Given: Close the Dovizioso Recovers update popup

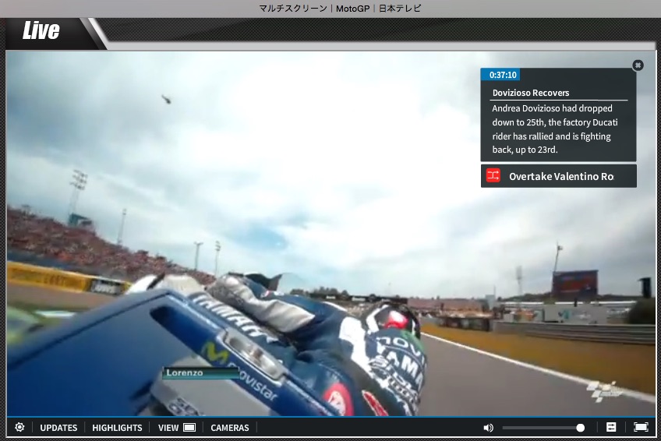Looking at the screenshot, I should point(638,65).
